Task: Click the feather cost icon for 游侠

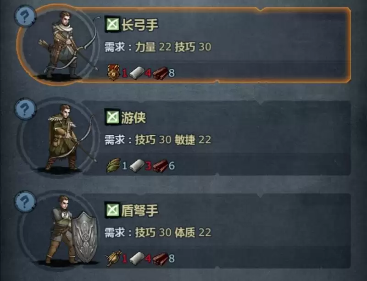Action: point(113,165)
